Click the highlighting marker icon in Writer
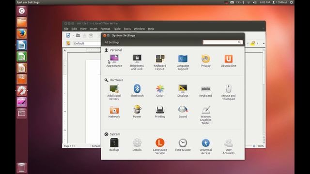Image resolution: width=310 pixels, height=174 pixels. pyautogui.click(x=253, y=43)
